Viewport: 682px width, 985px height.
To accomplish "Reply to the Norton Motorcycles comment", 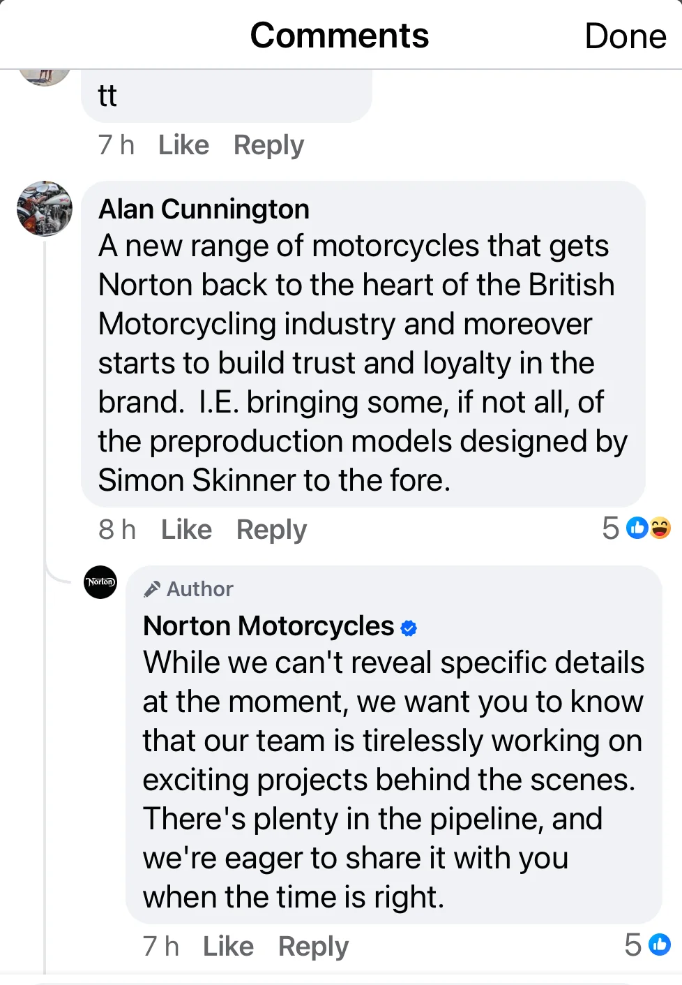I will coord(313,947).
